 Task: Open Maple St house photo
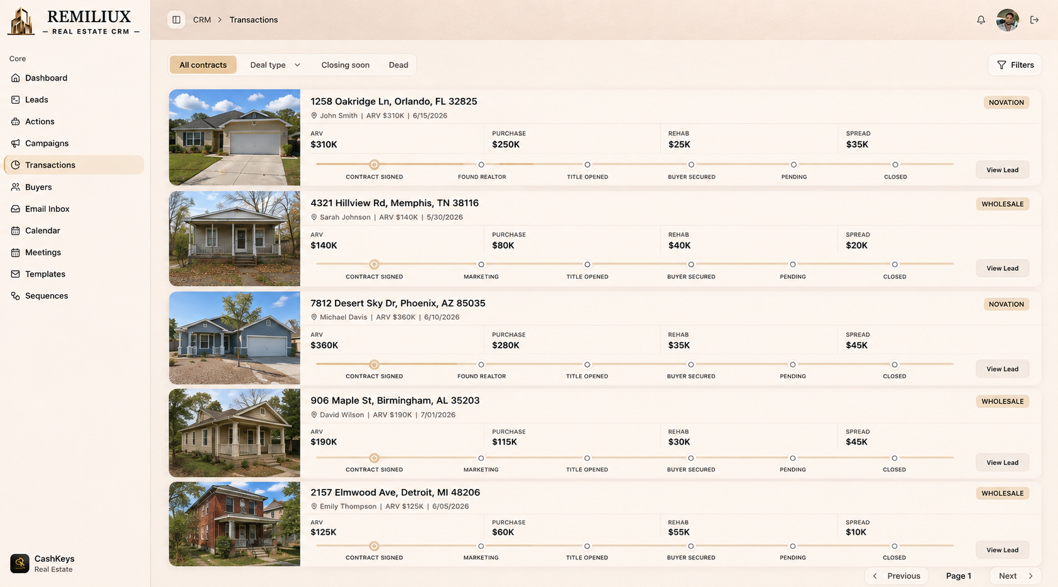tap(234, 433)
